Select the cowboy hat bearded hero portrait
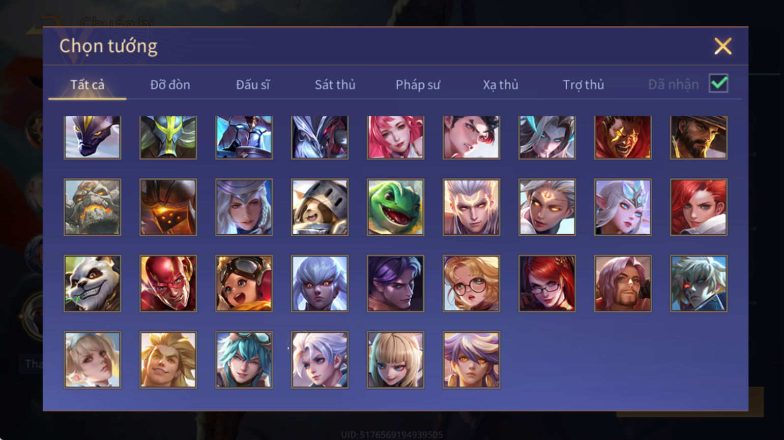The height and width of the screenshot is (440, 784). click(699, 137)
